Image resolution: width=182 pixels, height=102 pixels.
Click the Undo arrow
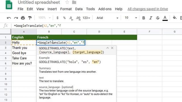click(9, 18)
